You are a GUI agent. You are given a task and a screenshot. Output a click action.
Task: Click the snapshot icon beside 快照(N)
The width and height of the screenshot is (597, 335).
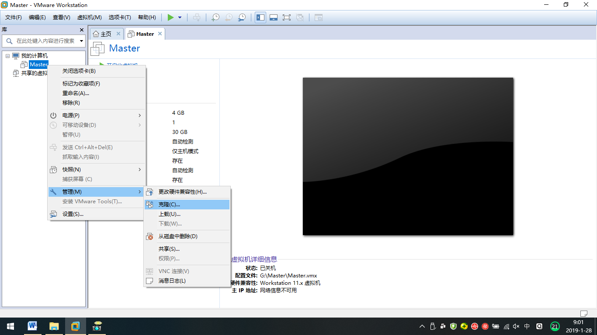pos(53,170)
